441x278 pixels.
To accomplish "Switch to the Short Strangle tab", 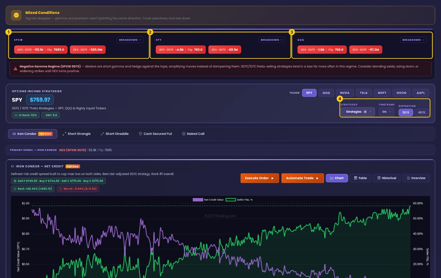I will point(77,134).
